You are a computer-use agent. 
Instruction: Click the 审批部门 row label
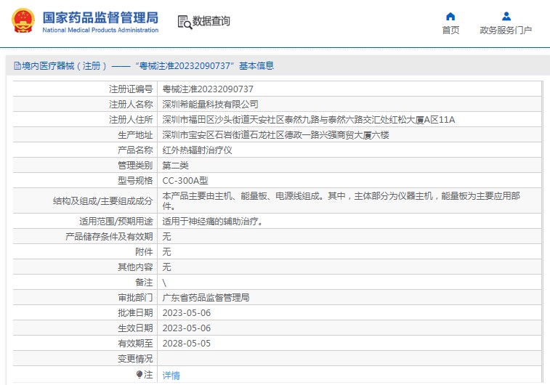pyautogui.click(x=135, y=297)
